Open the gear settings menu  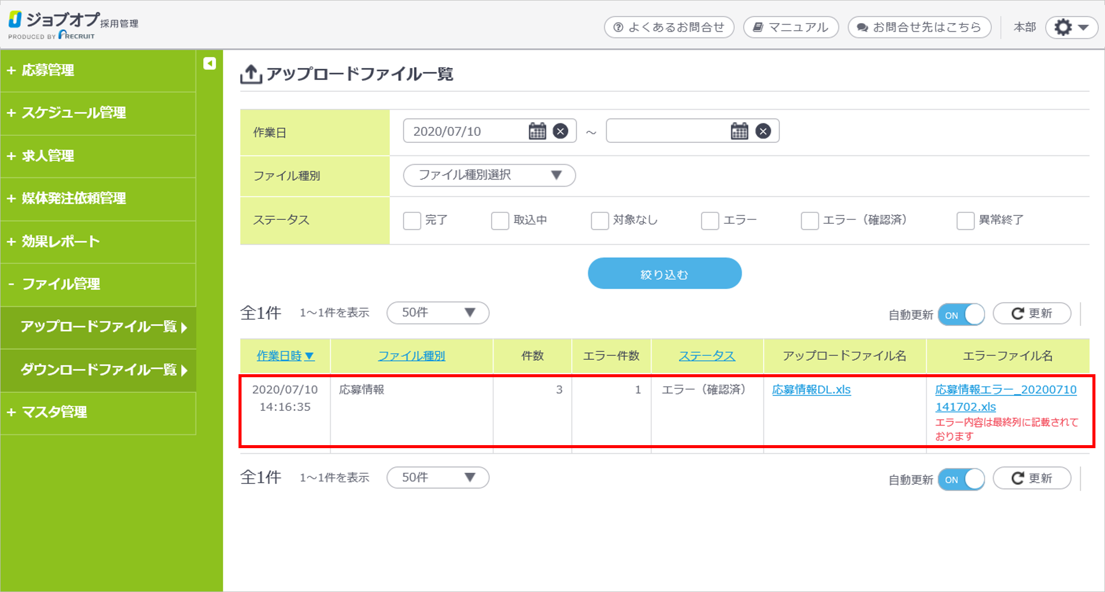(x=1071, y=27)
